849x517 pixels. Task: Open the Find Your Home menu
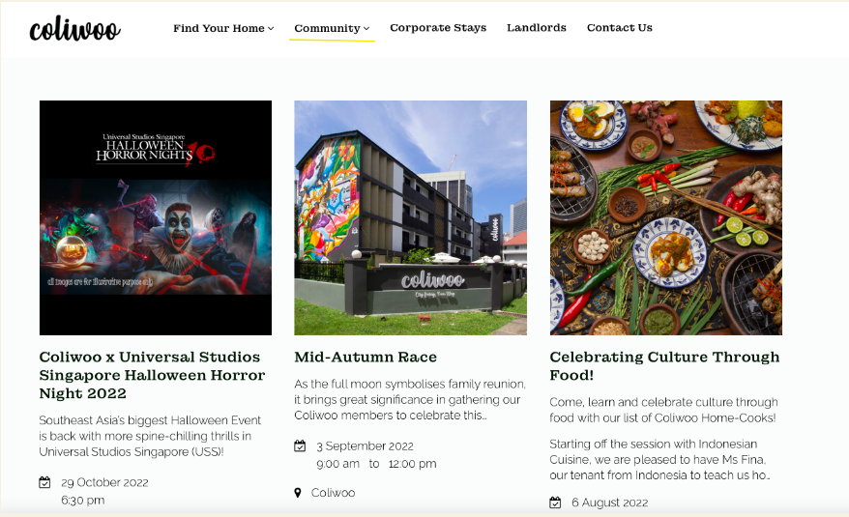pos(223,28)
